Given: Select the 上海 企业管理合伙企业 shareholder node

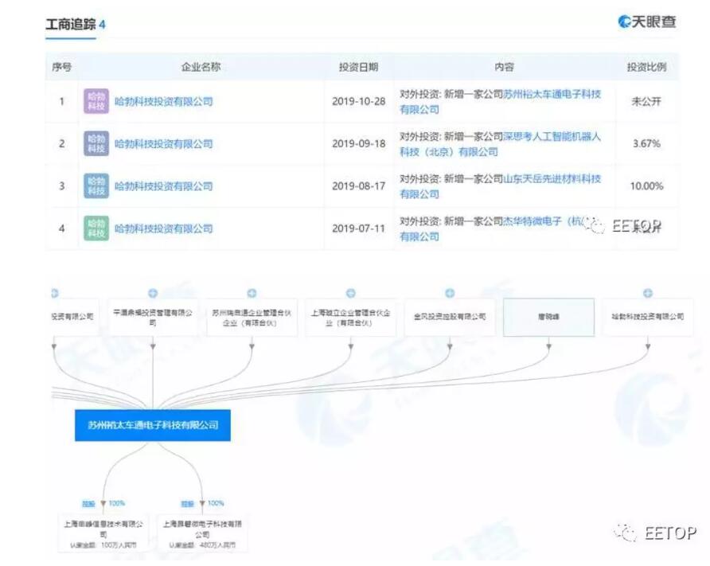Looking at the screenshot, I should point(351,317).
